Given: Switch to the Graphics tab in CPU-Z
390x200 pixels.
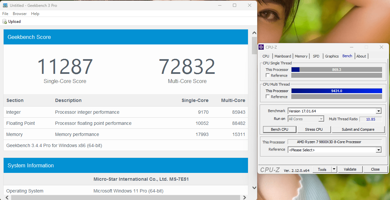Looking at the screenshot, I should point(332,56).
